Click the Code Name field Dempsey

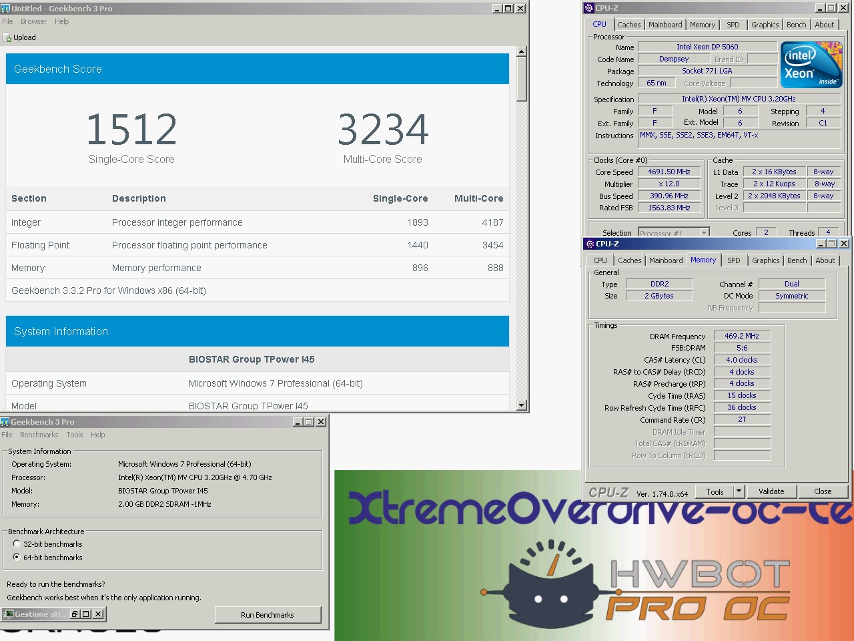point(674,59)
